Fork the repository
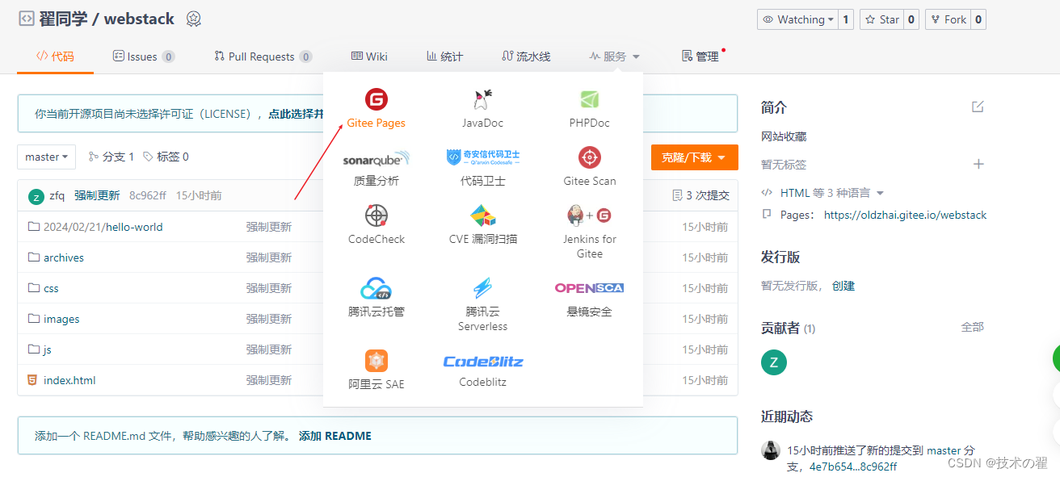 point(948,19)
